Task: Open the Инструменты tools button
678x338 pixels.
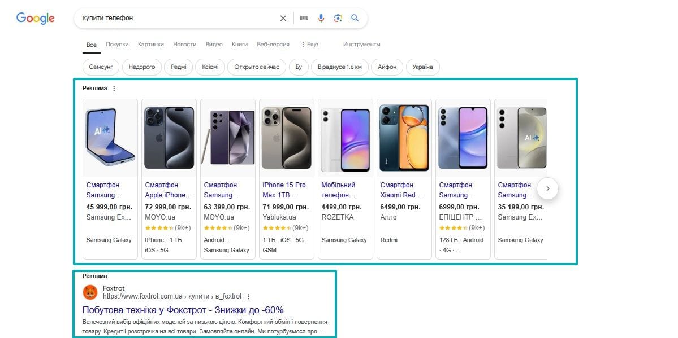Action: pos(361,45)
